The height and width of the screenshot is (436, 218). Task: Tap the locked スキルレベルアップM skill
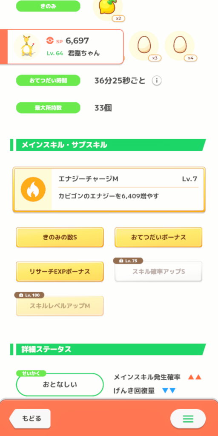60,306
